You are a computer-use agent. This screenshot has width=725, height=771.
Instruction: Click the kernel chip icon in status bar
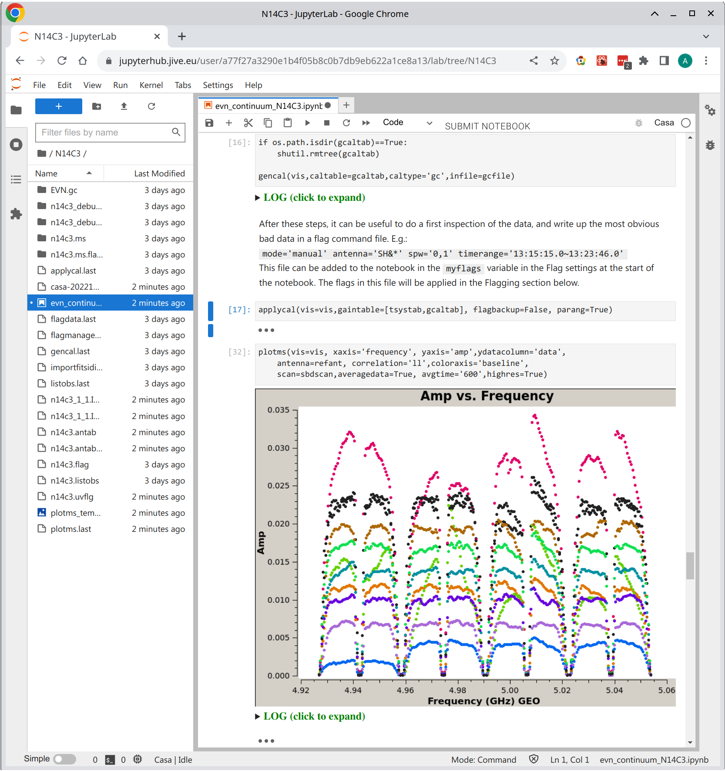coord(138,759)
